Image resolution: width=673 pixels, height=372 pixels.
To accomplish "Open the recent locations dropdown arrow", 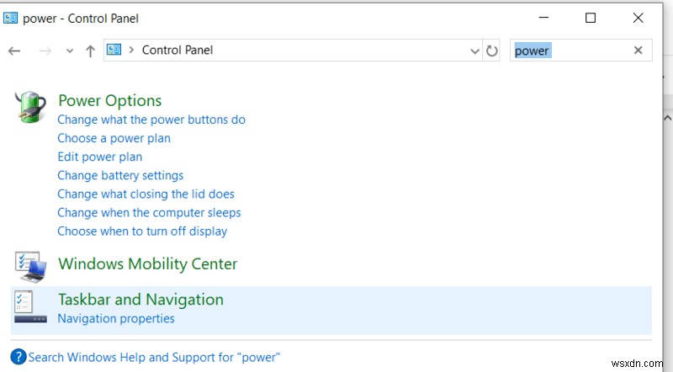I will click(x=69, y=50).
